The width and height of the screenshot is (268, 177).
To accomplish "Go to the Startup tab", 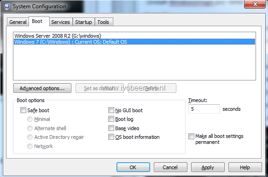I will [84, 22].
